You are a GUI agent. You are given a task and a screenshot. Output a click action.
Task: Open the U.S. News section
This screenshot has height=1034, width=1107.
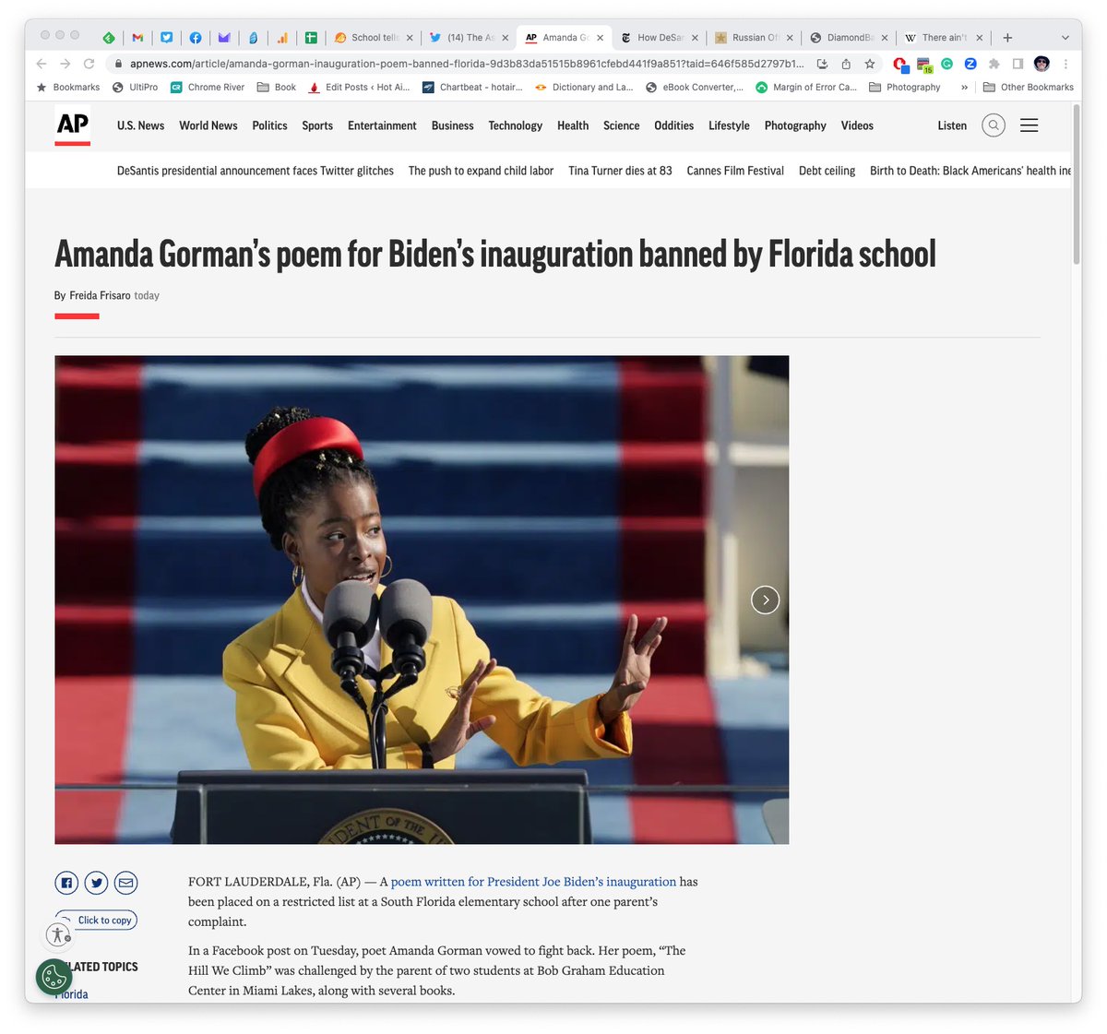pos(140,125)
